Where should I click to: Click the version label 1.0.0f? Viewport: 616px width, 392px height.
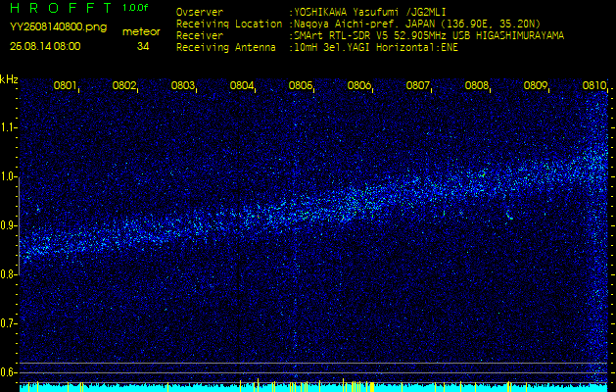tap(135, 8)
